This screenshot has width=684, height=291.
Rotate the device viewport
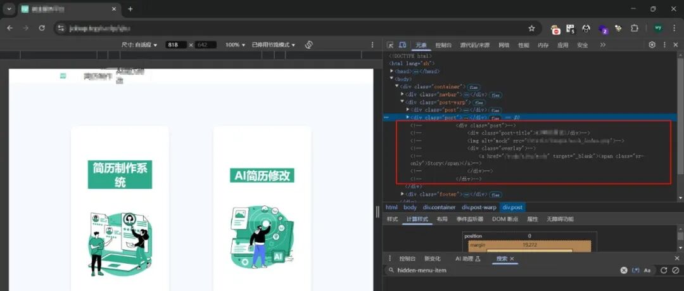click(x=309, y=44)
